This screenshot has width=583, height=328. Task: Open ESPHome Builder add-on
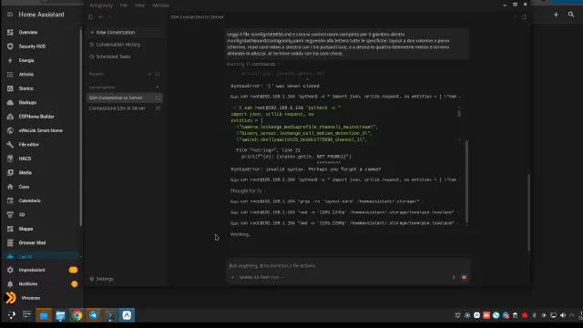[41, 117]
